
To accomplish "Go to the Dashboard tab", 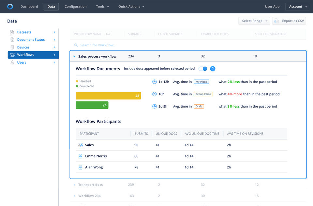I will pyautogui.click(x=29, y=7).
